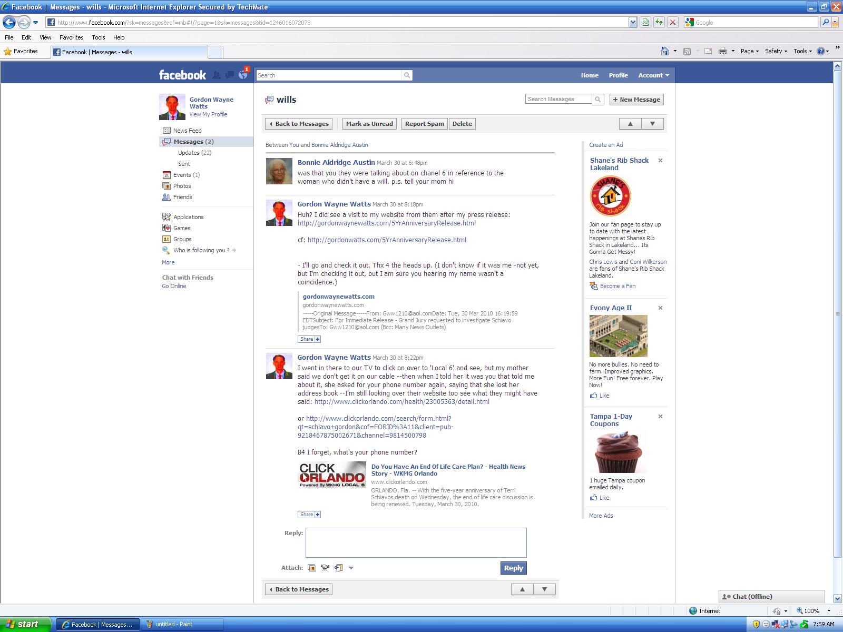Click Mark as Unread button
Image resolution: width=843 pixels, height=632 pixels.
coord(369,124)
